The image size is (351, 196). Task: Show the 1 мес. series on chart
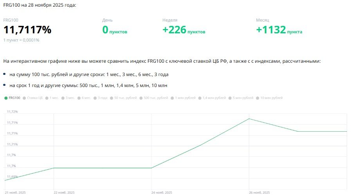coord(52,98)
